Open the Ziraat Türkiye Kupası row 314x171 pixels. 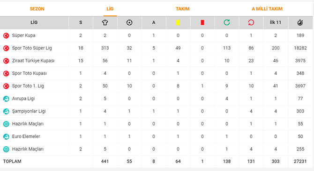(156, 61)
